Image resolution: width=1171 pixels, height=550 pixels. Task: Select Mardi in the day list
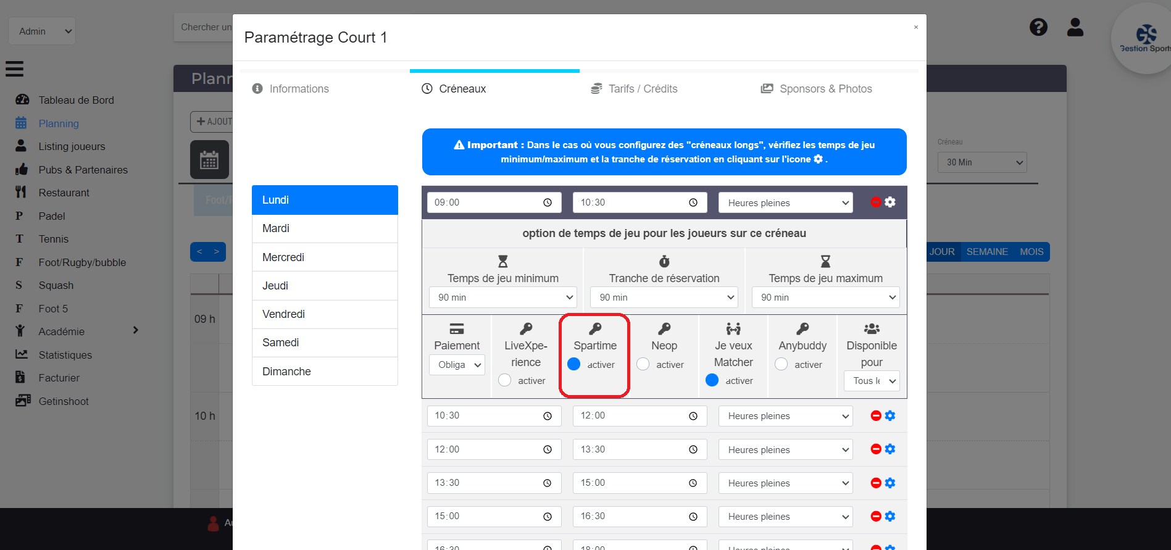[x=325, y=228]
